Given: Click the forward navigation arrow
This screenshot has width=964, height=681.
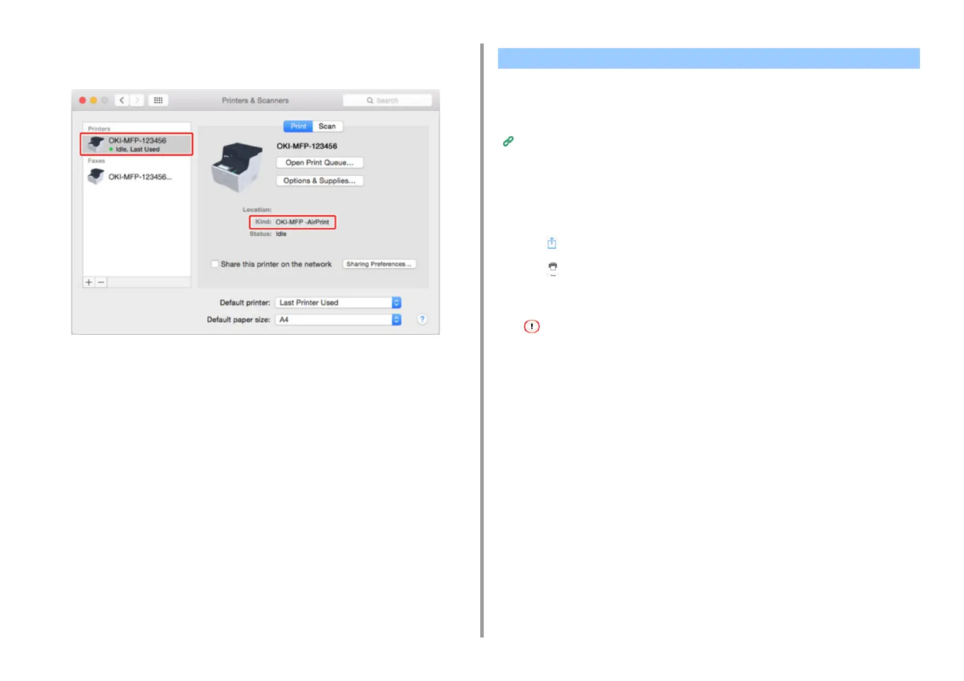Looking at the screenshot, I should click(x=137, y=100).
